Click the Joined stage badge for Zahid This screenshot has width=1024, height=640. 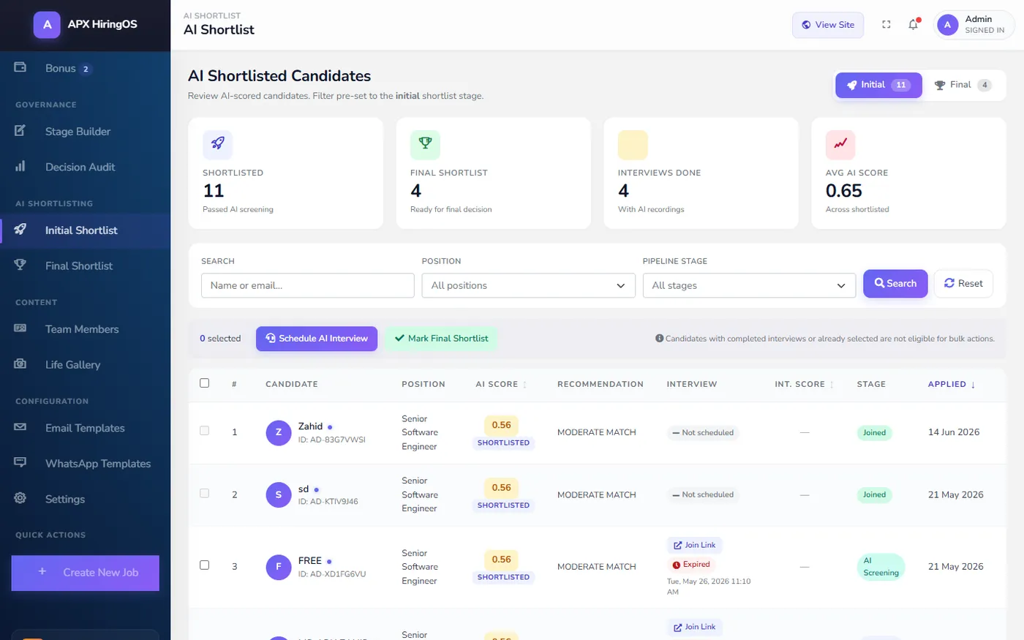point(874,432)
